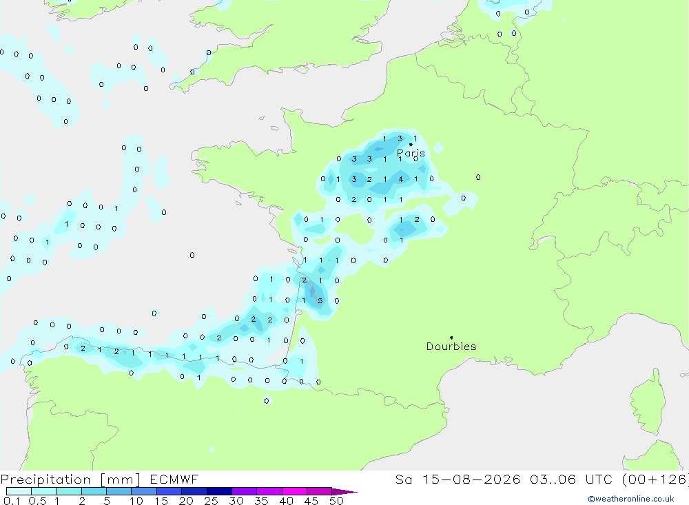Pick the 10–15 mm legend swatch
This screenshot has height=505, width=689.
[x=144, y=491]
